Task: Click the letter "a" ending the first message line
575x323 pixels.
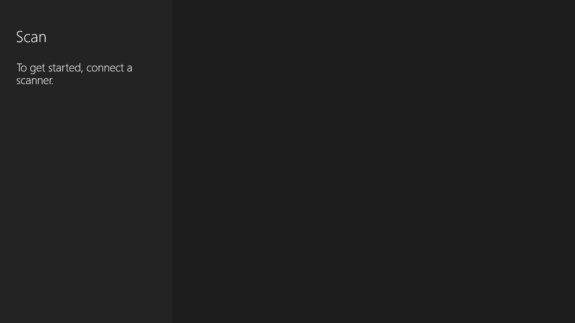Action: point(130,69)
